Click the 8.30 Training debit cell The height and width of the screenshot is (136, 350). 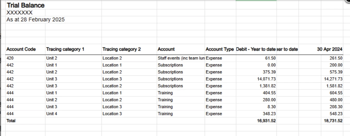coord(271,107)
